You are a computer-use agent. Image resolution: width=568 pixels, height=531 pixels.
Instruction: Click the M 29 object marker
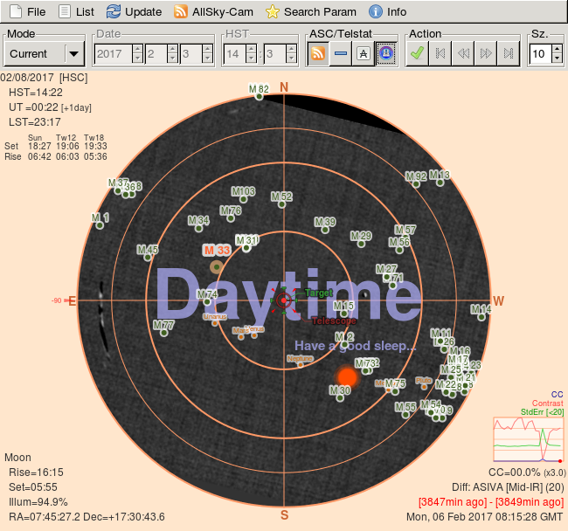pos(361,244)
